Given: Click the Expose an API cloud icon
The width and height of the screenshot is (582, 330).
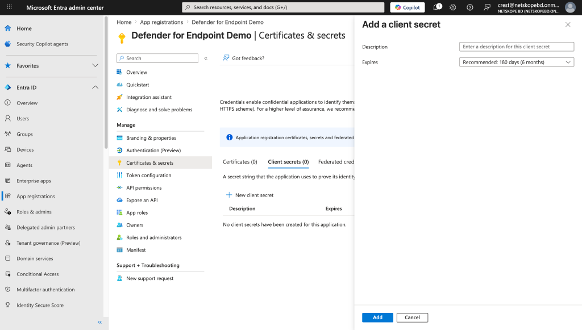Looking at the screenshot, I should pos(119,200).
